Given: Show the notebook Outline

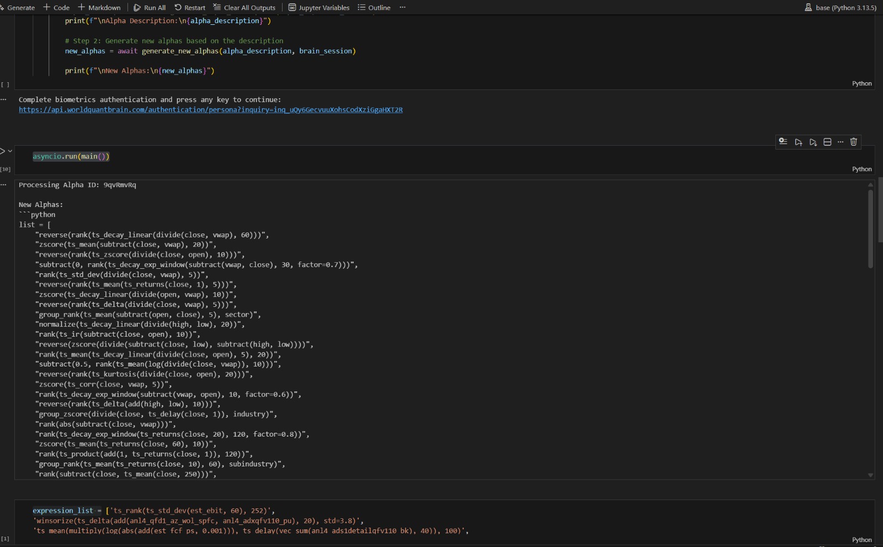Looking at the screenshot, I should click(374, 8).
